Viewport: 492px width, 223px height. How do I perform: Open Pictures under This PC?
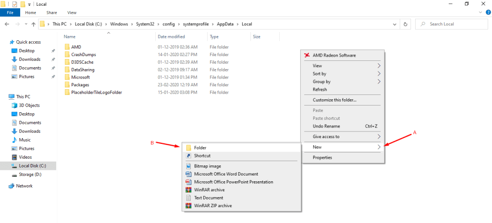pos(27,149)
